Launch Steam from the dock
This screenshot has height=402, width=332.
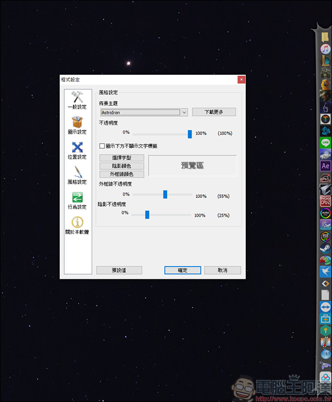click(325, 248)
